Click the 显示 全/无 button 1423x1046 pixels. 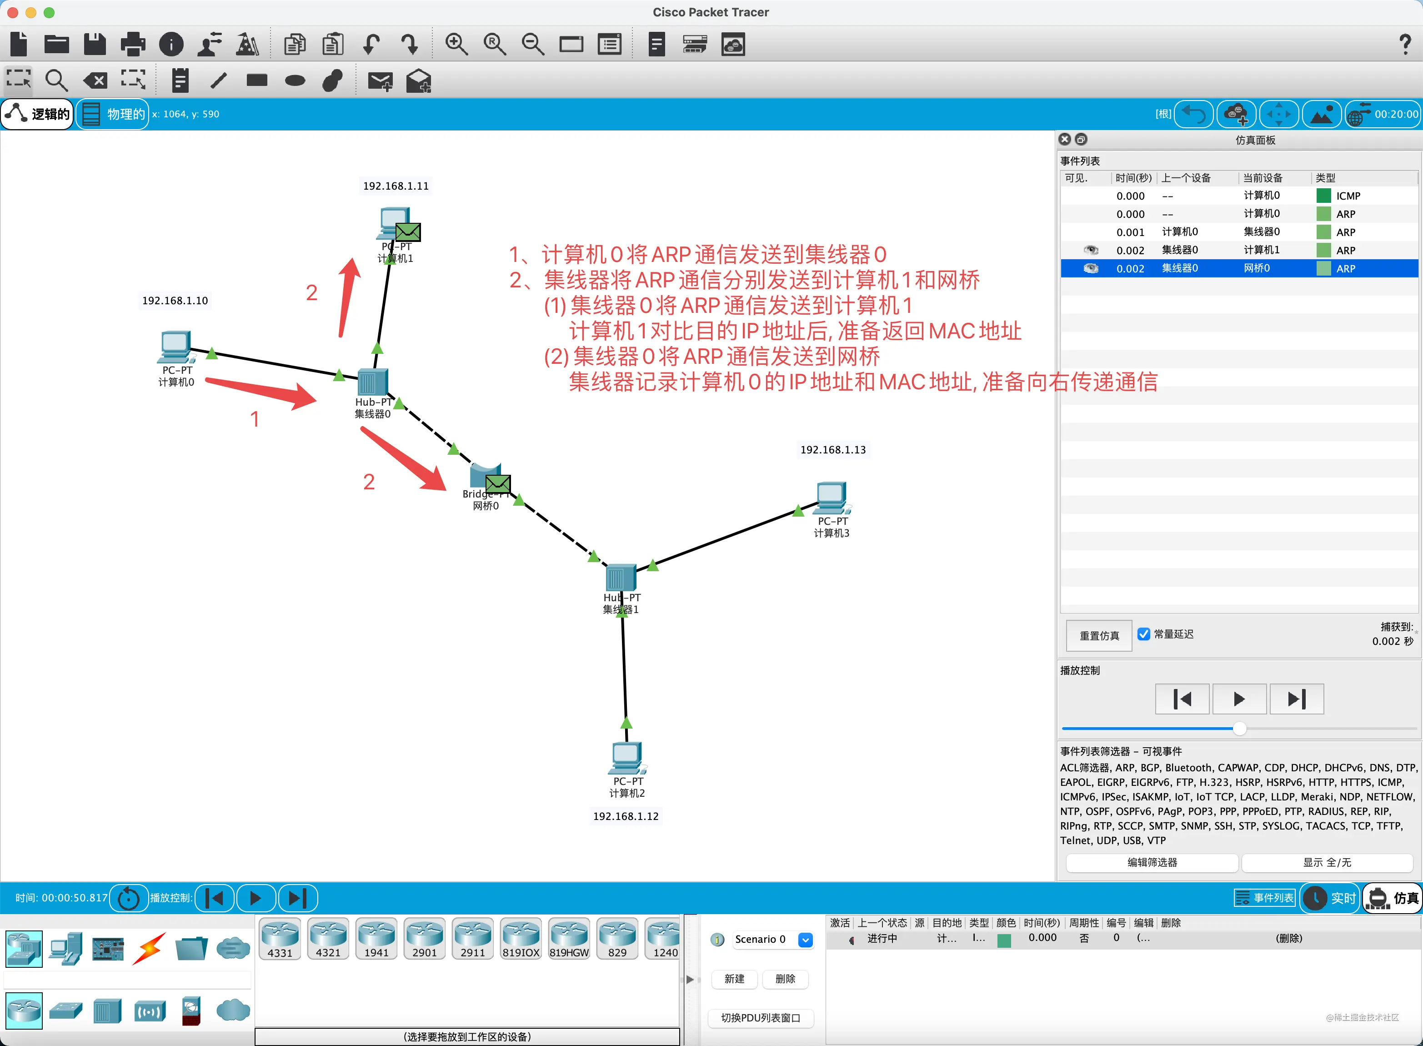point(1327,862)
